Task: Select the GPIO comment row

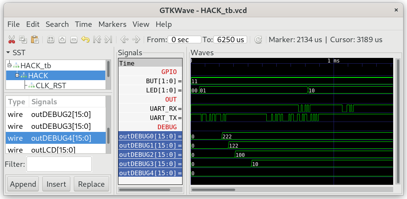Action: coord(150,72)
